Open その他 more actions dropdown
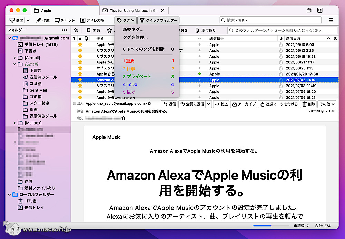 pyautogui.click(x=327, y=104)
